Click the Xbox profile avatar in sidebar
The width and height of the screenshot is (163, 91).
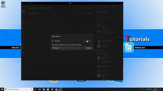23,11
